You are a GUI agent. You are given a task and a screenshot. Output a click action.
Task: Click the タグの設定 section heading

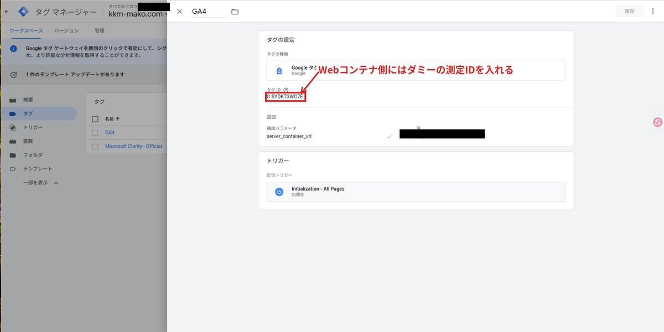click(281, 40)
